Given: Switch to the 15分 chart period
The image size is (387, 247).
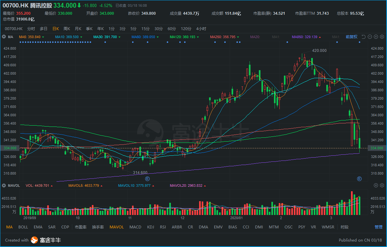Looking at the screenshot, I should tap(145, 29).
